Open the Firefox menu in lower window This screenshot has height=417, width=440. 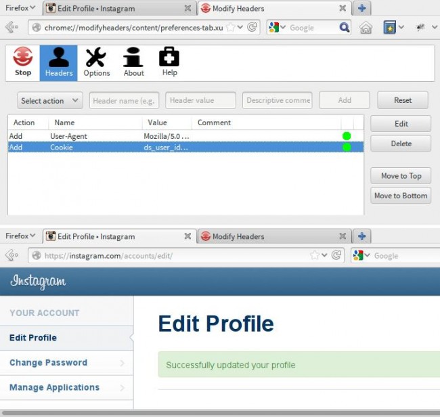point(20,236)
